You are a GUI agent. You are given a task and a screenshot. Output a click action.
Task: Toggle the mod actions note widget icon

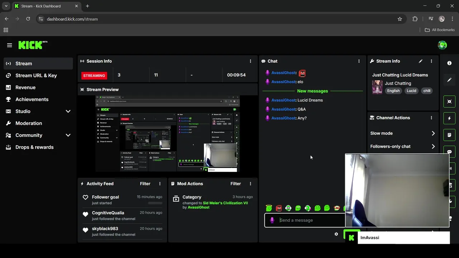tap(449, 135)
